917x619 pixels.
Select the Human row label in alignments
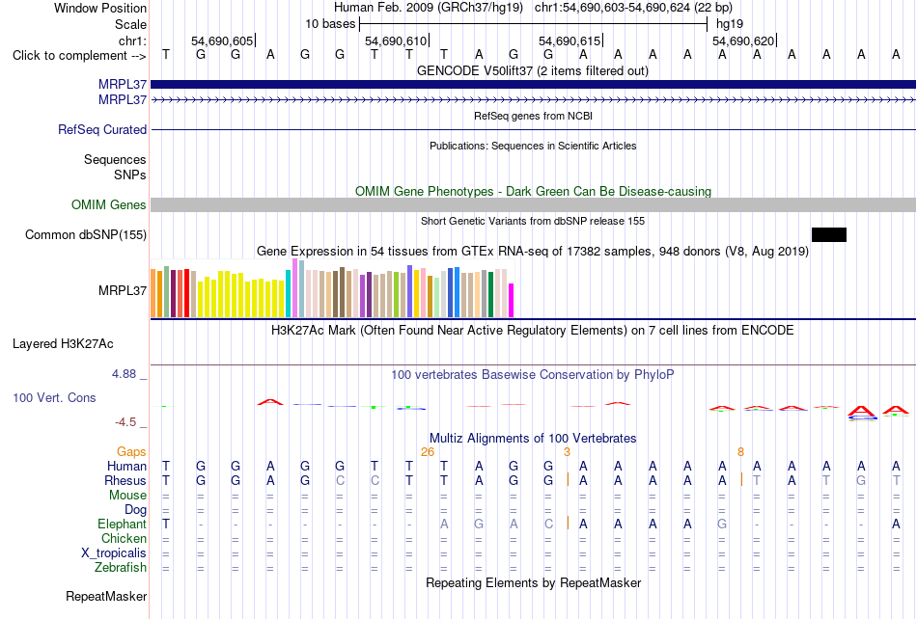point(126,466)
